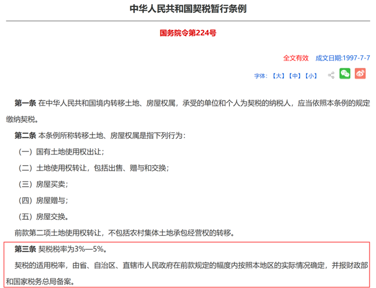Share the page via Weibo icon
The image size is (376, 288).
pyautogui.click(x=360, y=73)
